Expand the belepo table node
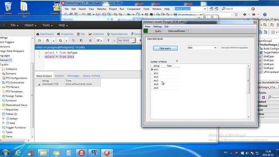This screenshot has width=279, height=157. (x=3, y=118)
